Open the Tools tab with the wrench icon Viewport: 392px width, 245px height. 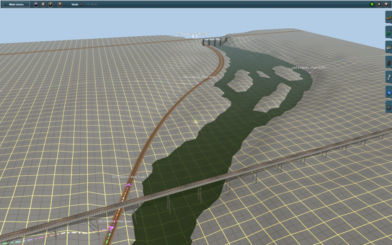[x=389, y=77]
